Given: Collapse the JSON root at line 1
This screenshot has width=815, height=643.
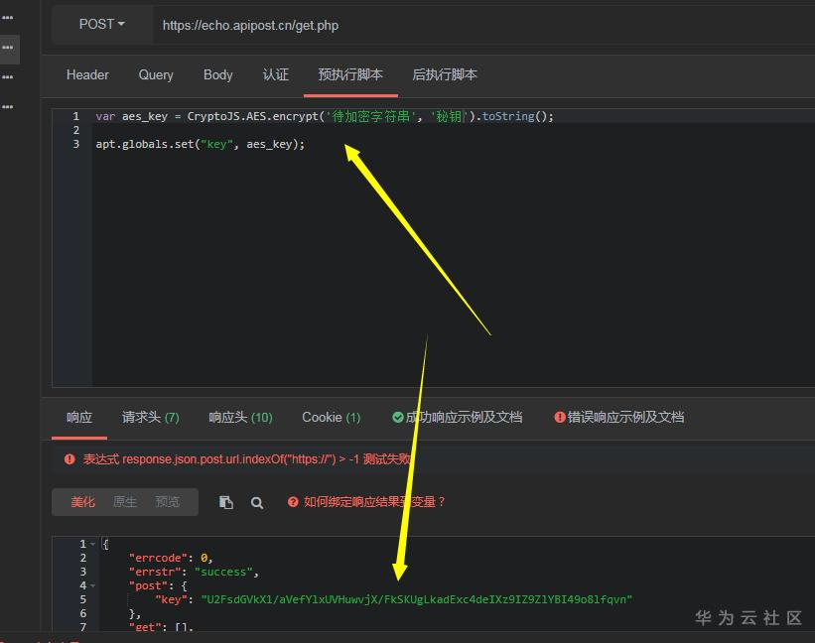Looking at the screenshot, I should pyautogui.click(x=93, y=544).
